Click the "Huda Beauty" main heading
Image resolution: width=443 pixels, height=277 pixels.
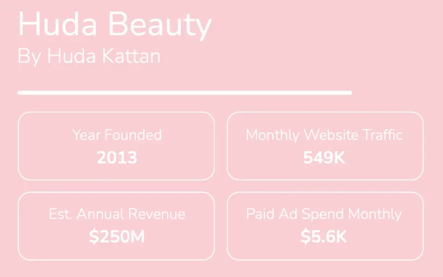coord(115,25)
